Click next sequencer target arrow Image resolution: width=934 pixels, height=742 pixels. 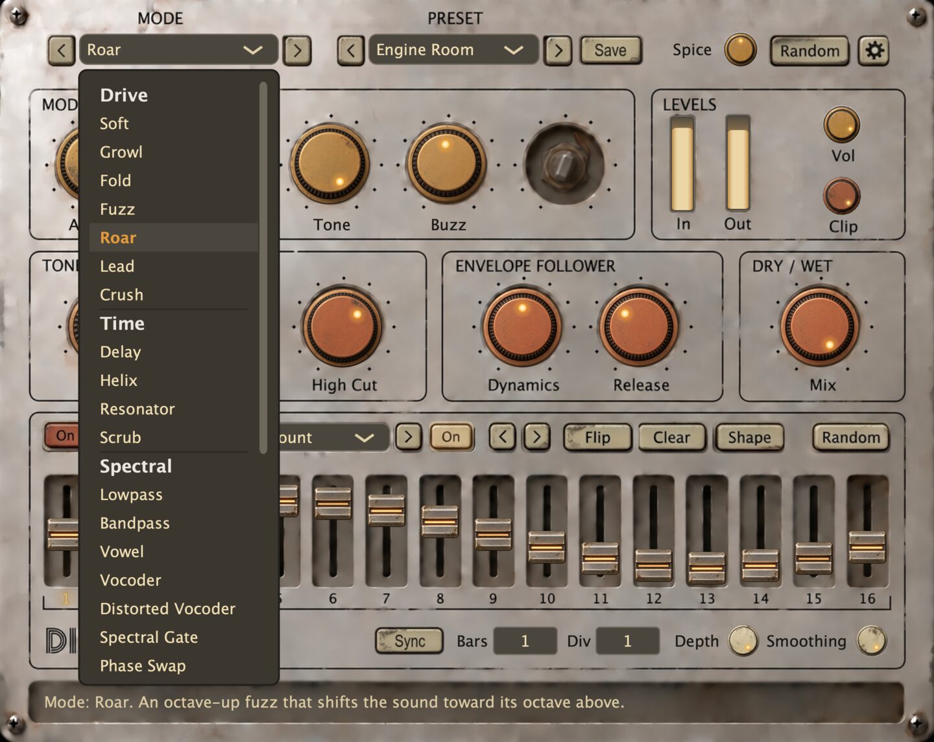pyautogui.click(x=408, y=437)
